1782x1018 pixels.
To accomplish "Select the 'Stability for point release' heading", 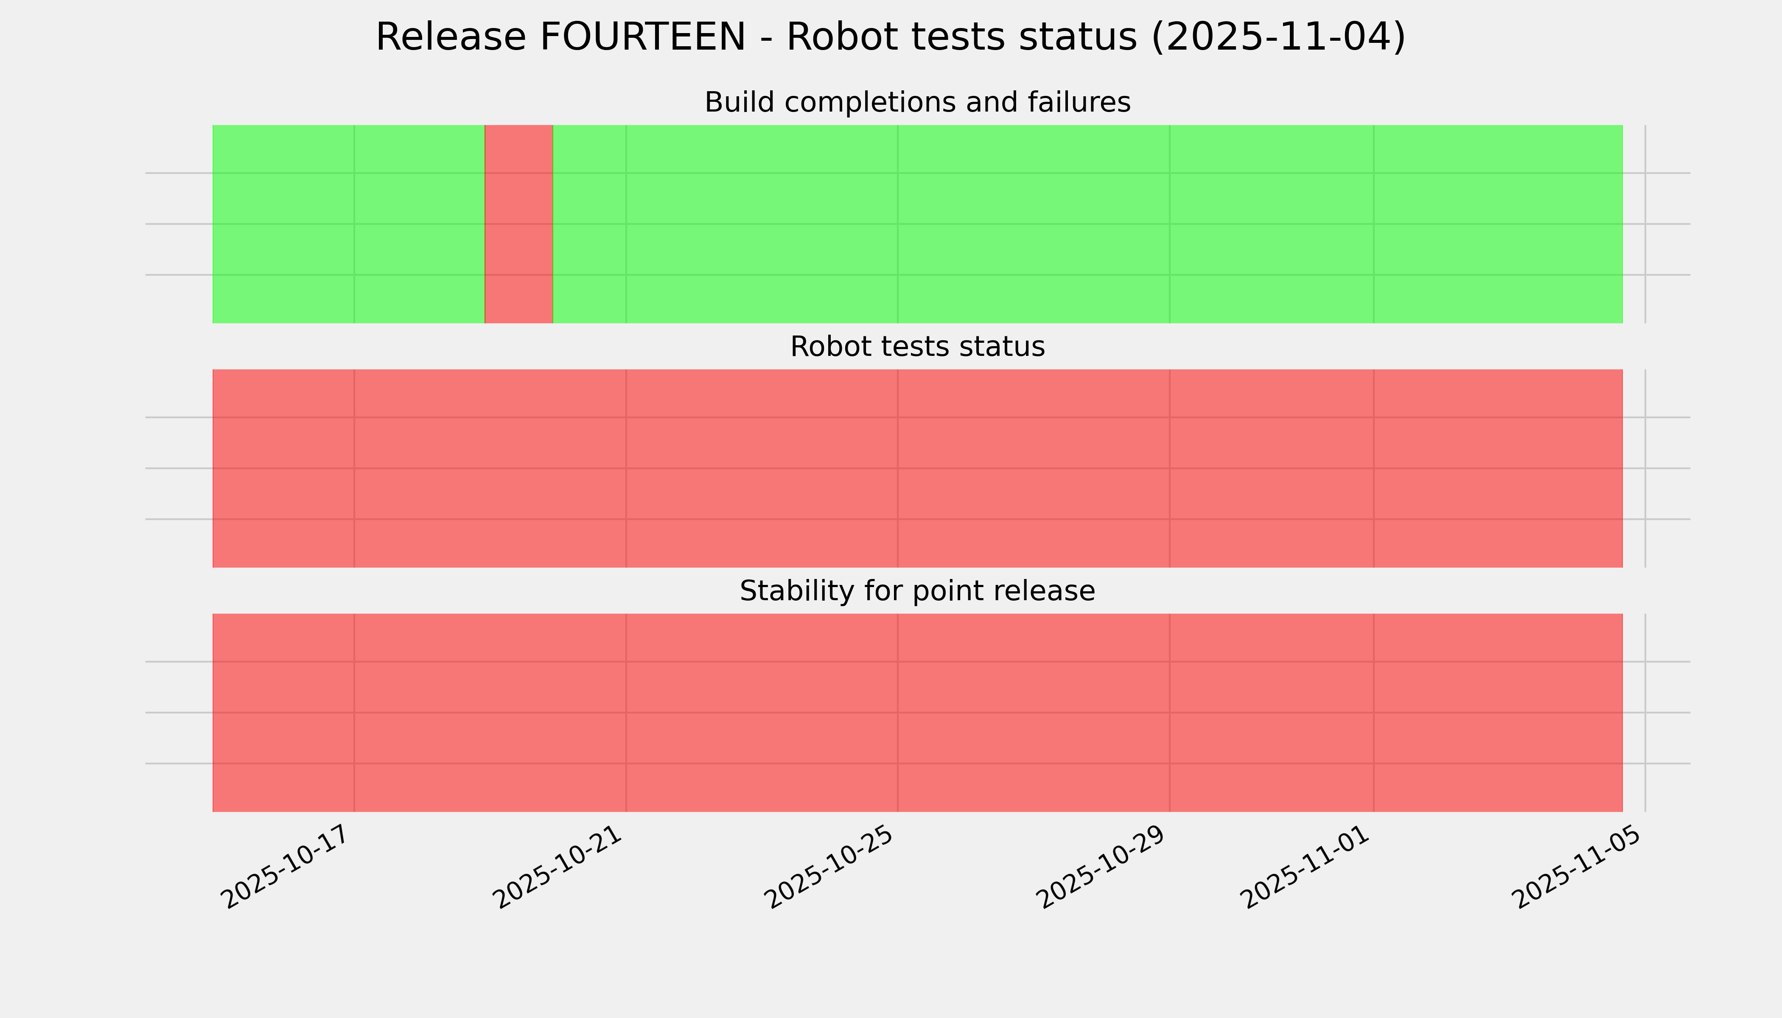I will click(917, 592).
